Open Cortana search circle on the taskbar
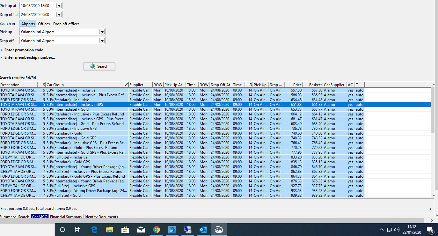The width and height of the screenshot is (438, 236). tap(62, 230)
